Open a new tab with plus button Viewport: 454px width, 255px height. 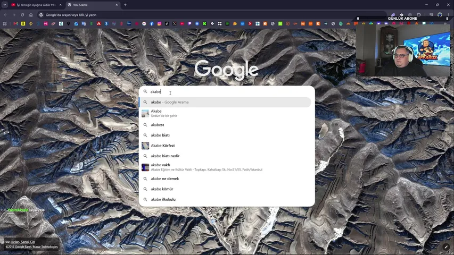tap(125, 5)
